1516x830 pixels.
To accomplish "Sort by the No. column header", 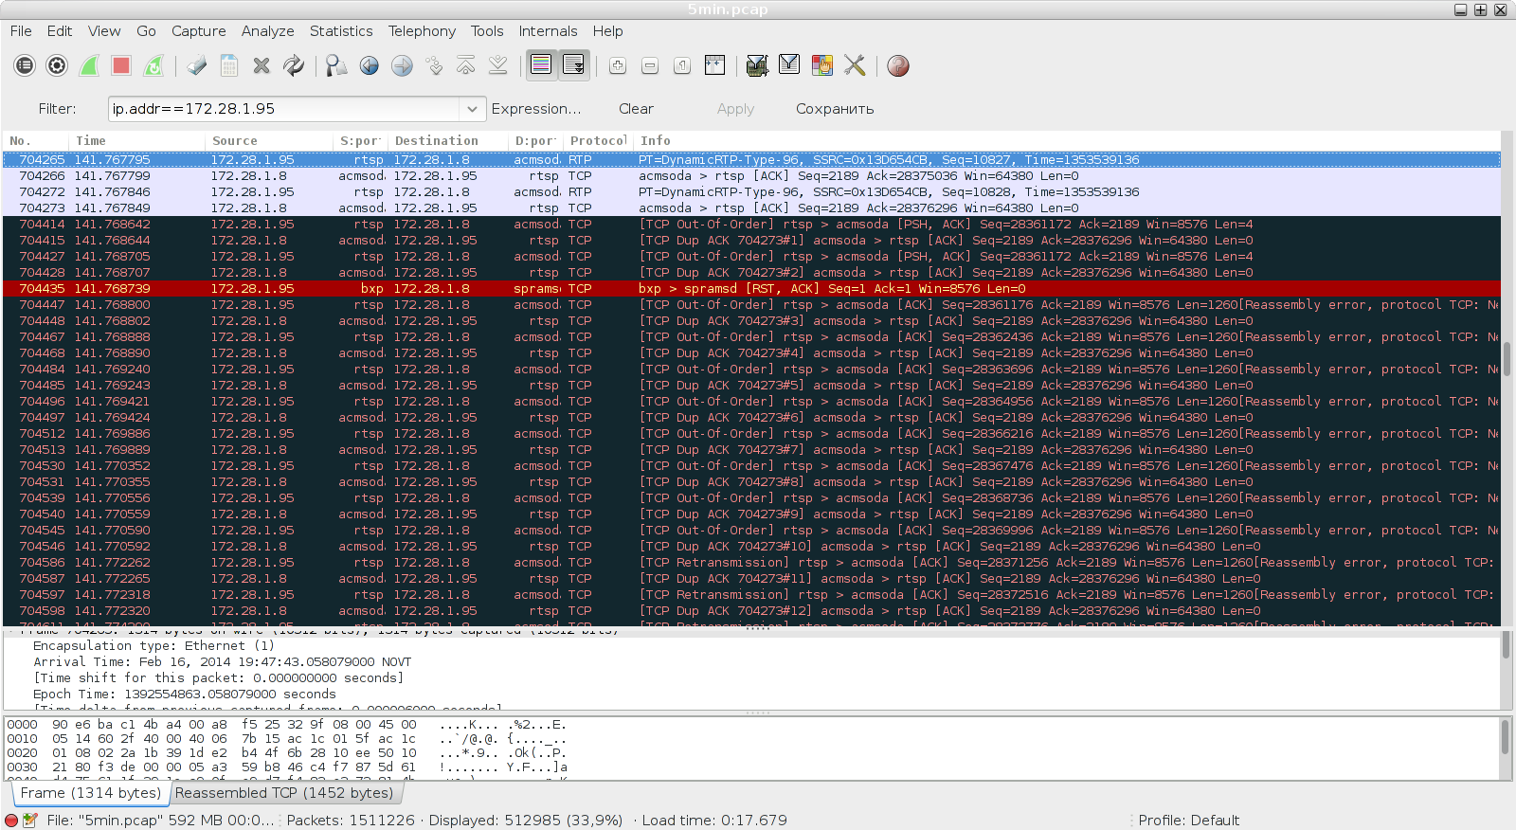I will (36, 140).
